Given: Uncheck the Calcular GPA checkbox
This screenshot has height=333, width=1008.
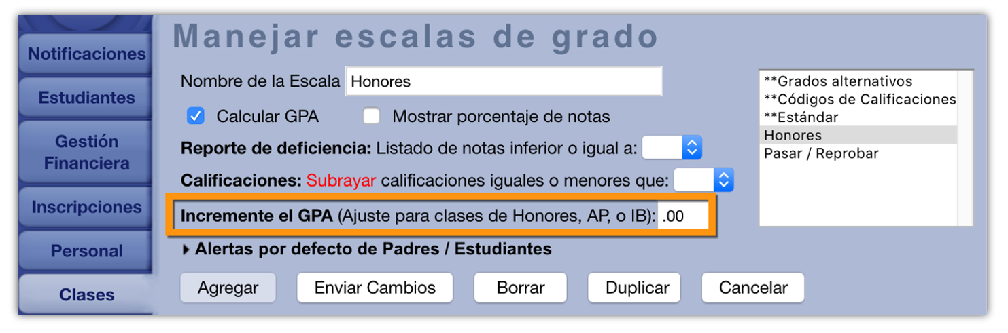Looking at the screenshot, I should pyautogui.click(x=196, y=117).
